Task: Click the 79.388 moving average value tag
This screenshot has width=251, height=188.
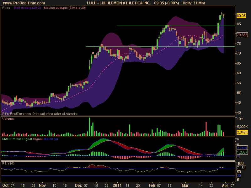Action: tap(242, 35)
